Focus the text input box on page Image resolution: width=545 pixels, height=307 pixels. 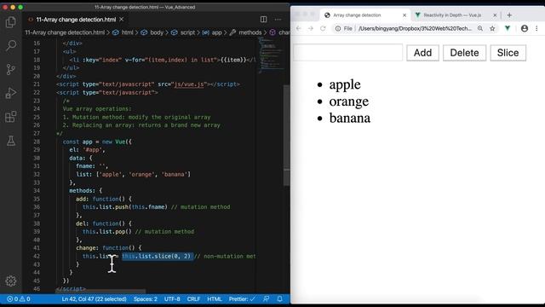[x=347, y=53]
